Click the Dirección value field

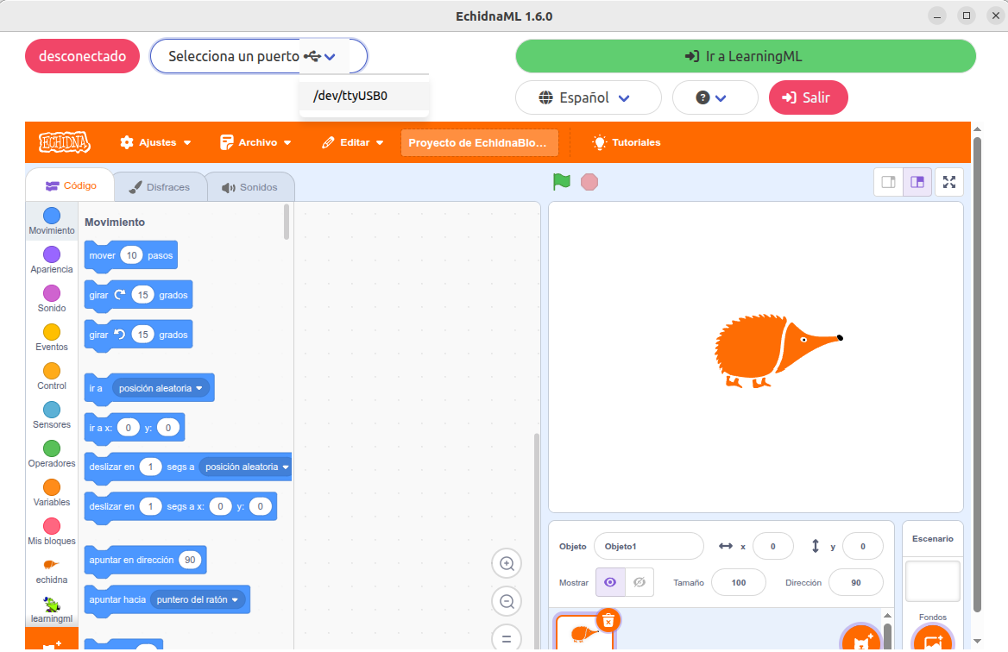point(855,583)
